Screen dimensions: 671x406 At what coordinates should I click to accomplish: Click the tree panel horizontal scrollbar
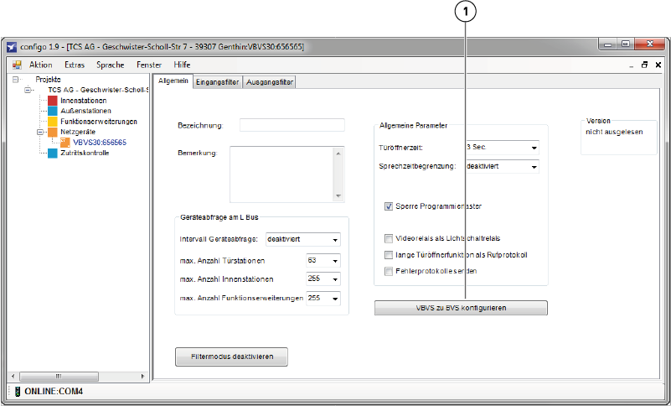point(80,376)
